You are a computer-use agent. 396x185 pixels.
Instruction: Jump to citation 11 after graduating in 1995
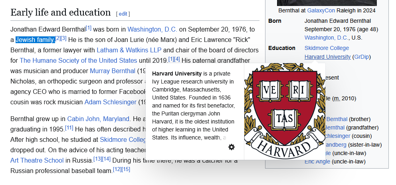[x=69, y=127]
